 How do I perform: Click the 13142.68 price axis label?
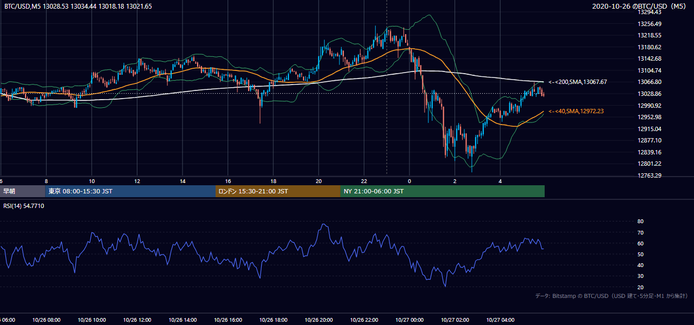[x=649, y=58]
